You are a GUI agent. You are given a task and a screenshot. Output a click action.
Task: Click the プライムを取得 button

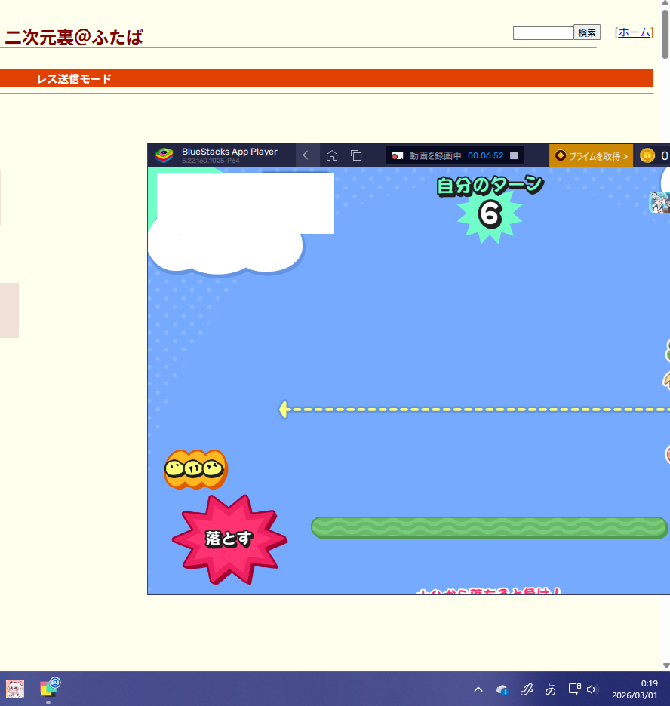coord(592,155)
